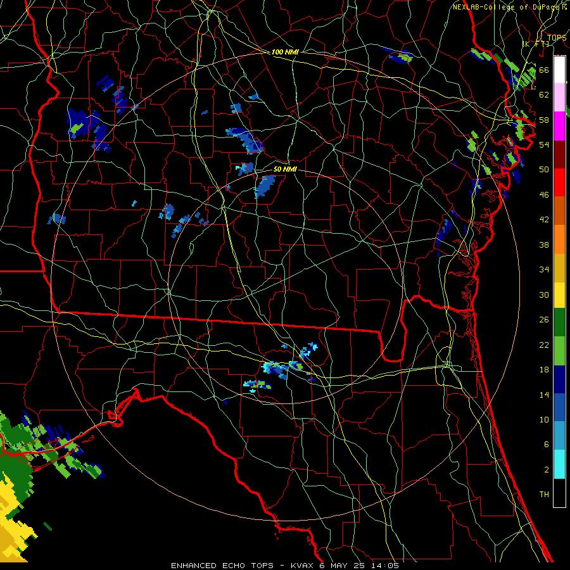
Task: Select the dark red legend swatch
Action: [x=559, y=155]
